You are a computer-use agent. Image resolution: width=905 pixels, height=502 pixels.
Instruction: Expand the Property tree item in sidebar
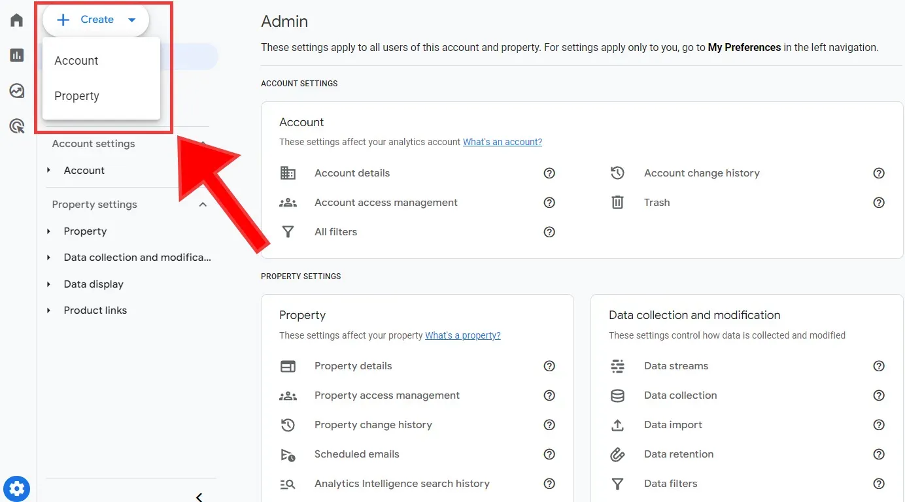click(49, 231)
